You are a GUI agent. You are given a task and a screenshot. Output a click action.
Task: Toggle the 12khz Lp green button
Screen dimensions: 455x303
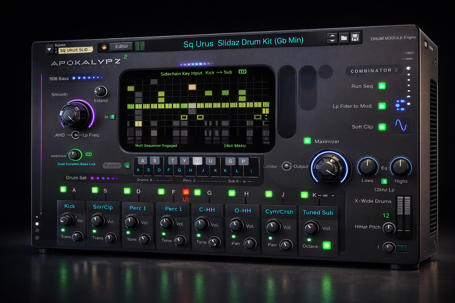[x=384, y=181]
